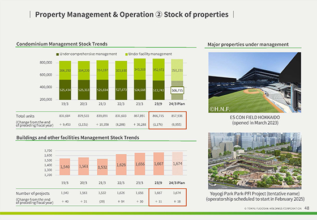
Task: Click total units value '867,891'
Action: click(x=139, y=116)
